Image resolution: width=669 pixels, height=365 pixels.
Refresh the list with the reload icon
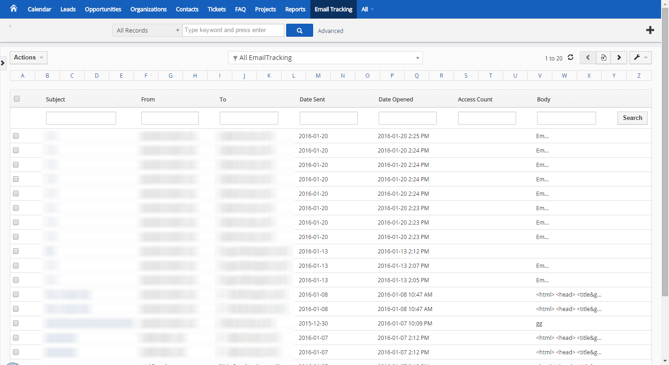click(x=571, y=58)
